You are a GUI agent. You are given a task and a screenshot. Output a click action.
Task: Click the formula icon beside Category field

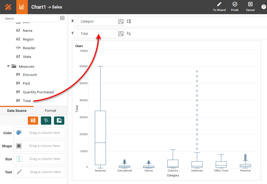pos(121,22)
